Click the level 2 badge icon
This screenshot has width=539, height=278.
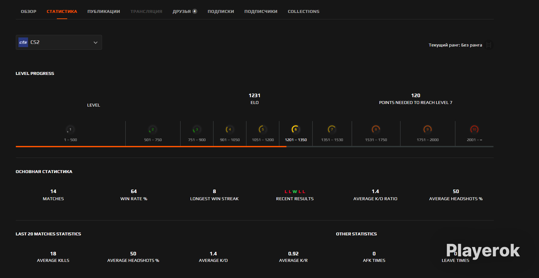coord(152,129)
